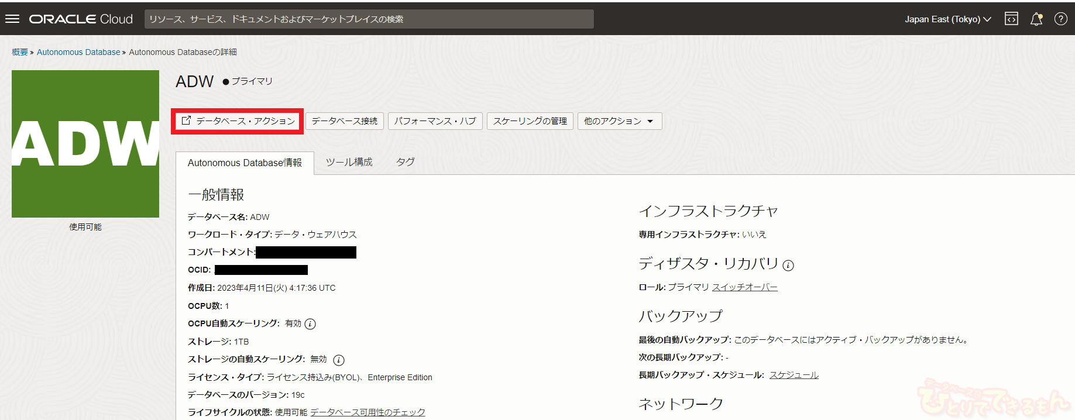Click the info icon beside ディザスタ・リカバリ

pos(788,266)
